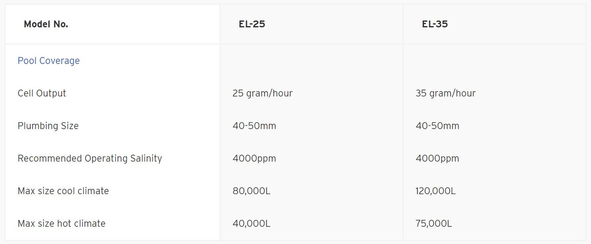The height and width of the screenshot is (244, 591).
Task: Click the EL-25 plumbing size 40-50mm value
Action: pyautogui.click(x=254, y=126)
